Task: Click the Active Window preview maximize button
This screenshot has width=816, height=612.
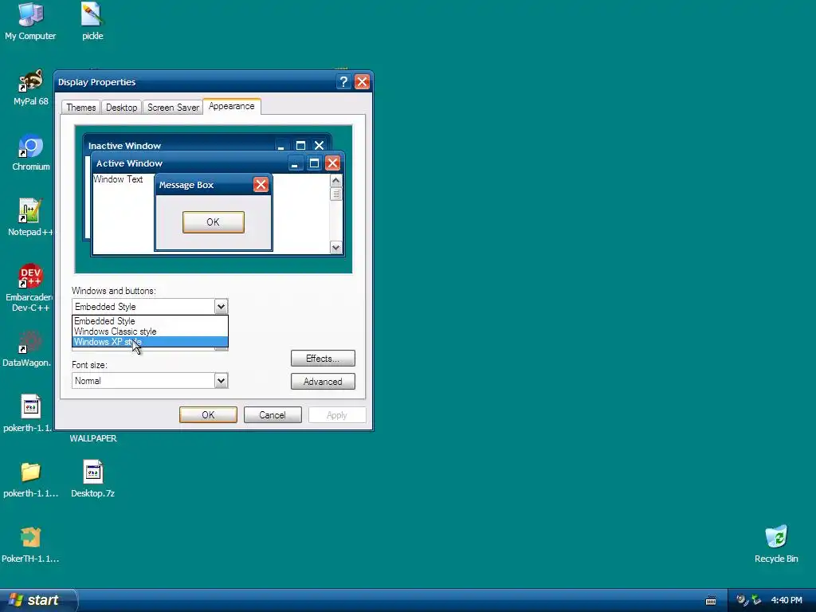Action: point(314,163)
